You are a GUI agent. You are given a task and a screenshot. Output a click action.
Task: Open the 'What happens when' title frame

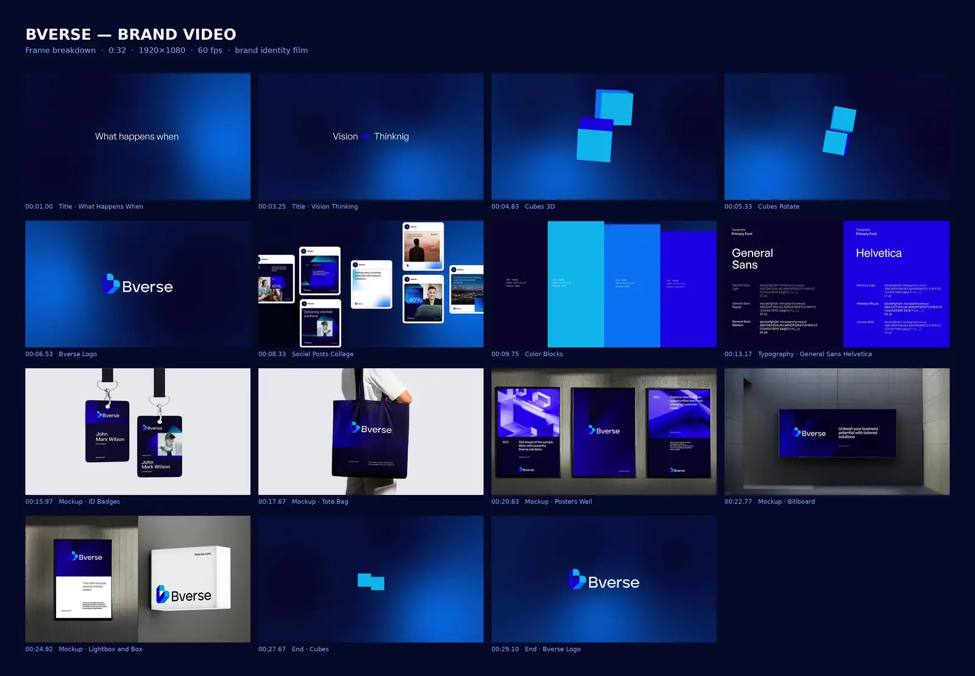point(138,137)
